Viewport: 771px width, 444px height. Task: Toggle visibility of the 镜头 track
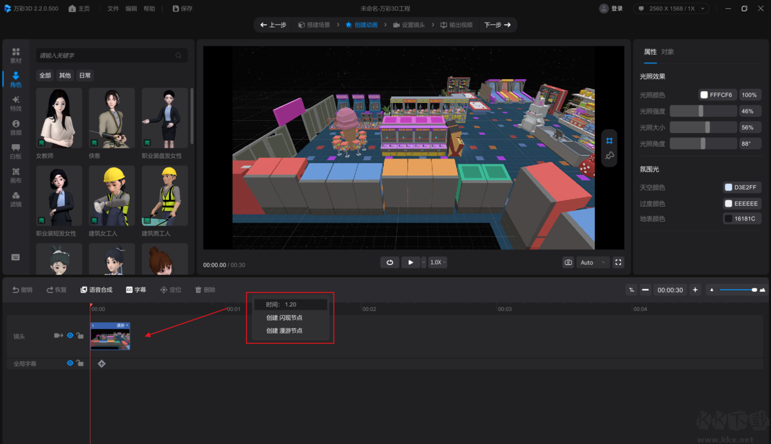[70, 335]
